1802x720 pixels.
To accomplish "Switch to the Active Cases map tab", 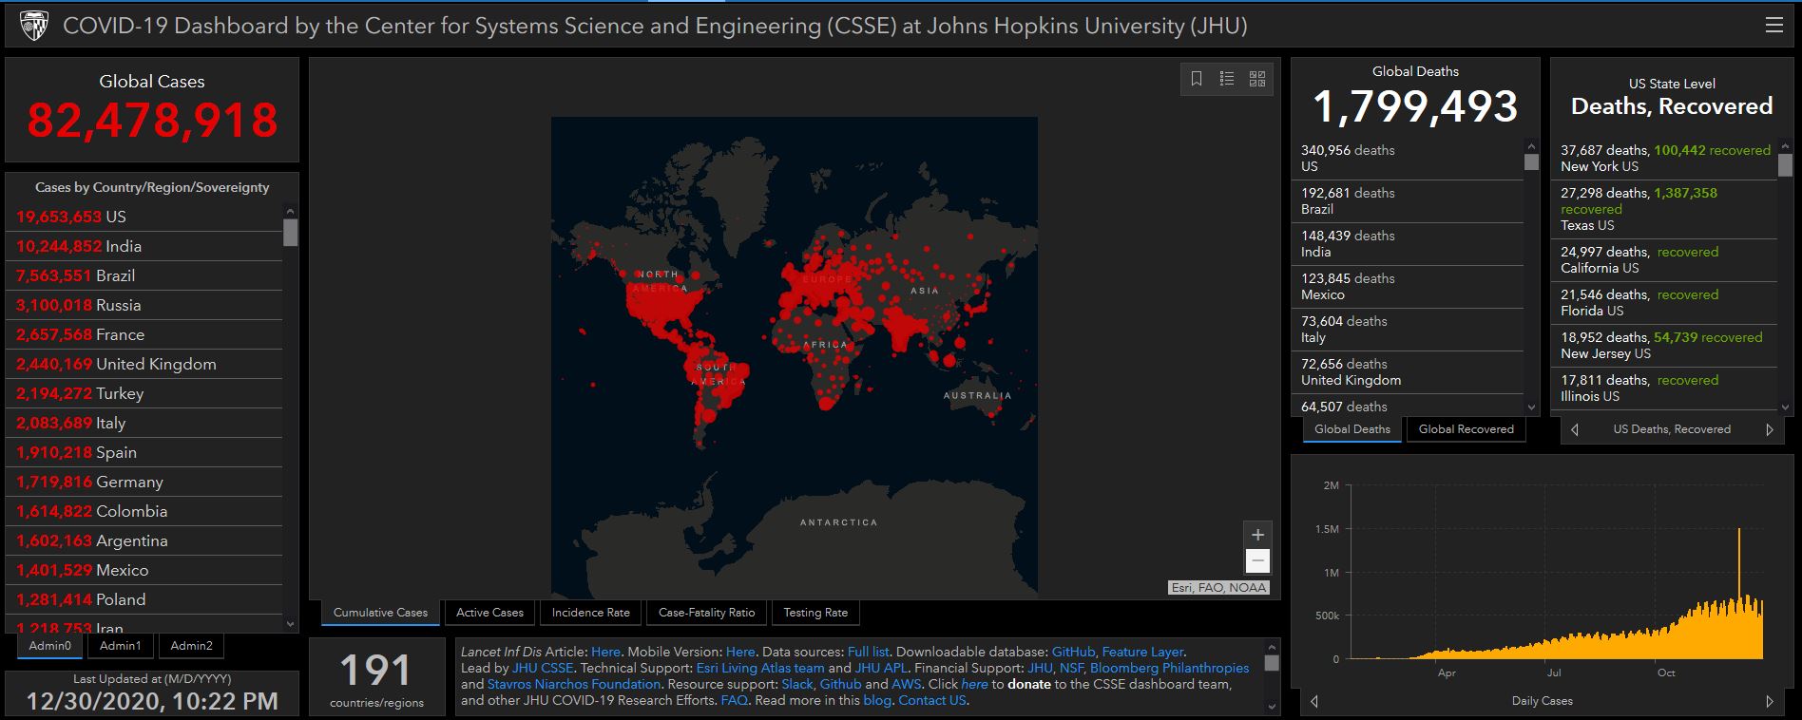I will (489, 613).
